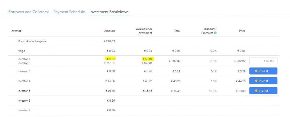Switch to the Payment Schedule tab
The image size is (290, 117).
tap(69, 12)
